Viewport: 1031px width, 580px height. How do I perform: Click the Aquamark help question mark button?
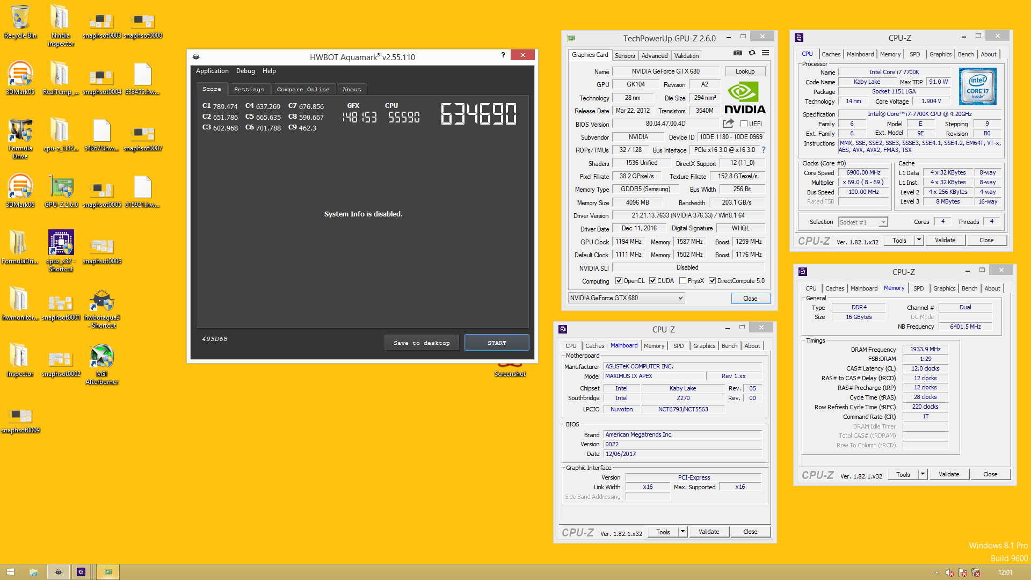point(503,55)
